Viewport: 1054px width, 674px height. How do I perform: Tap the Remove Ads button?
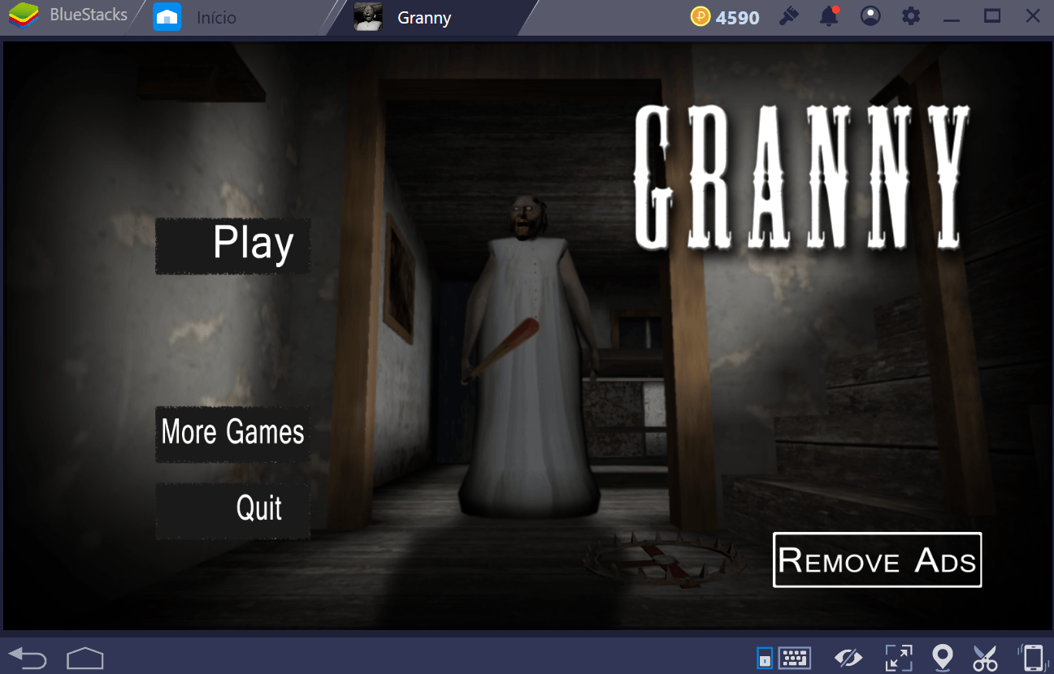pos(877,560)
